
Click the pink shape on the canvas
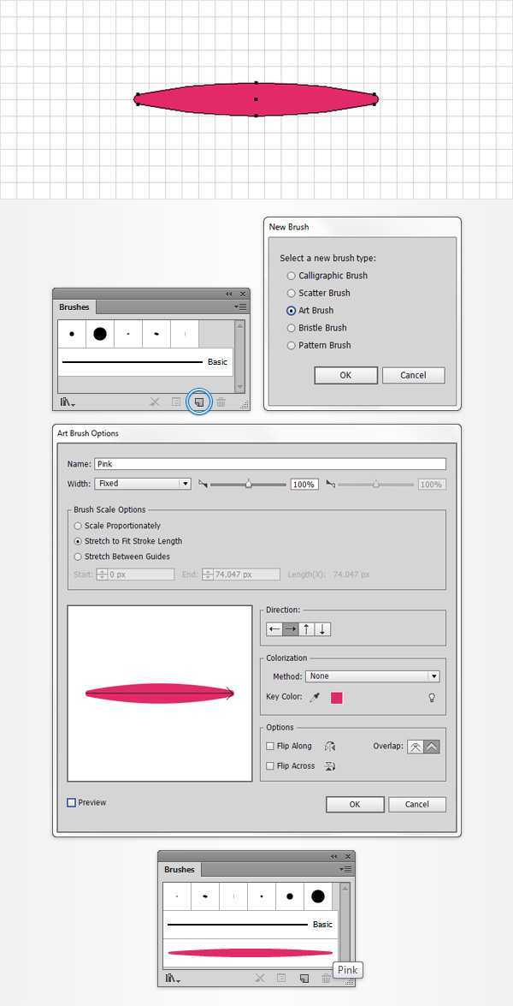click(x=256, y=99)
